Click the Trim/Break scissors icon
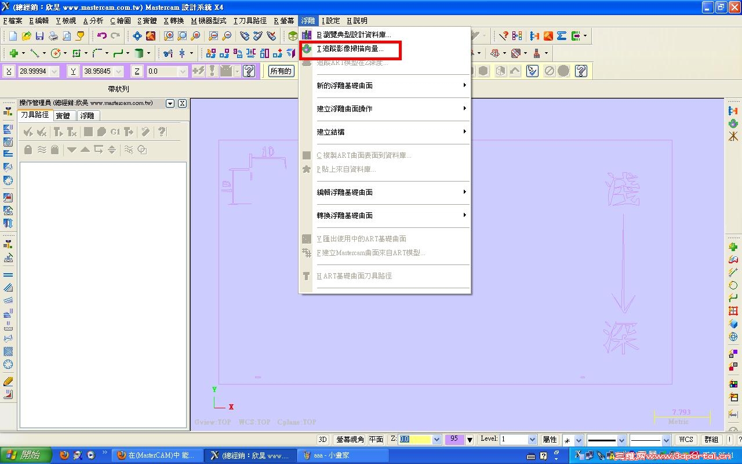 tap(168, 53)
